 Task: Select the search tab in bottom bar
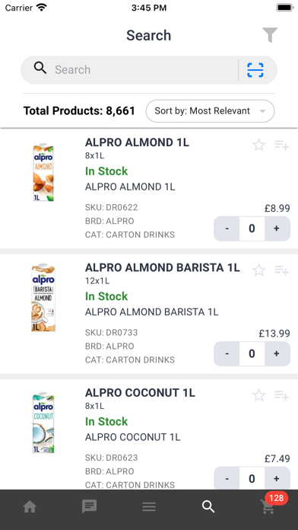208,506
